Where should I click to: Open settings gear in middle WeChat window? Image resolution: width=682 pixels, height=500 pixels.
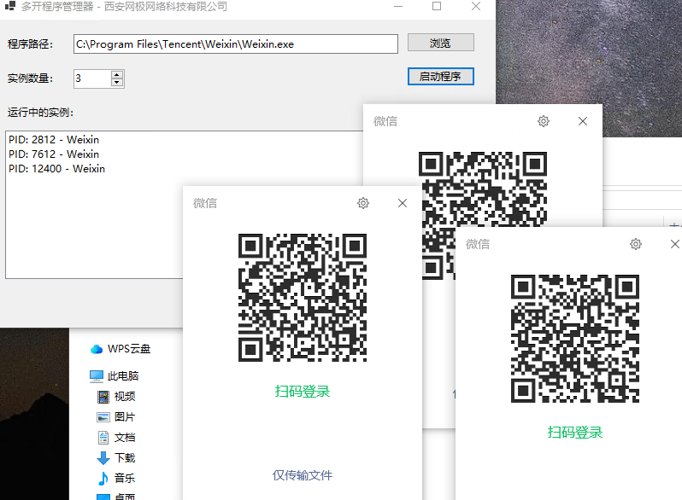click(363, 203)
